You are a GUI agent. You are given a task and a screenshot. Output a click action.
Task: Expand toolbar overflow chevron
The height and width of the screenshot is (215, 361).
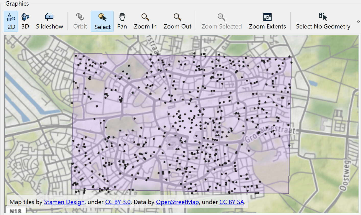click(358, 22)
